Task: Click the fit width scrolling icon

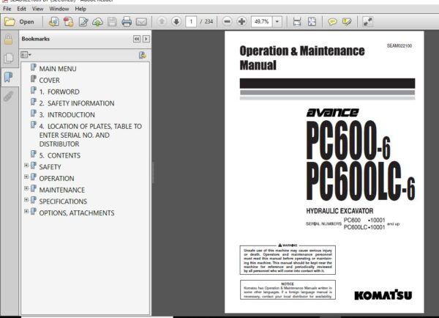Action: [297, 21]
